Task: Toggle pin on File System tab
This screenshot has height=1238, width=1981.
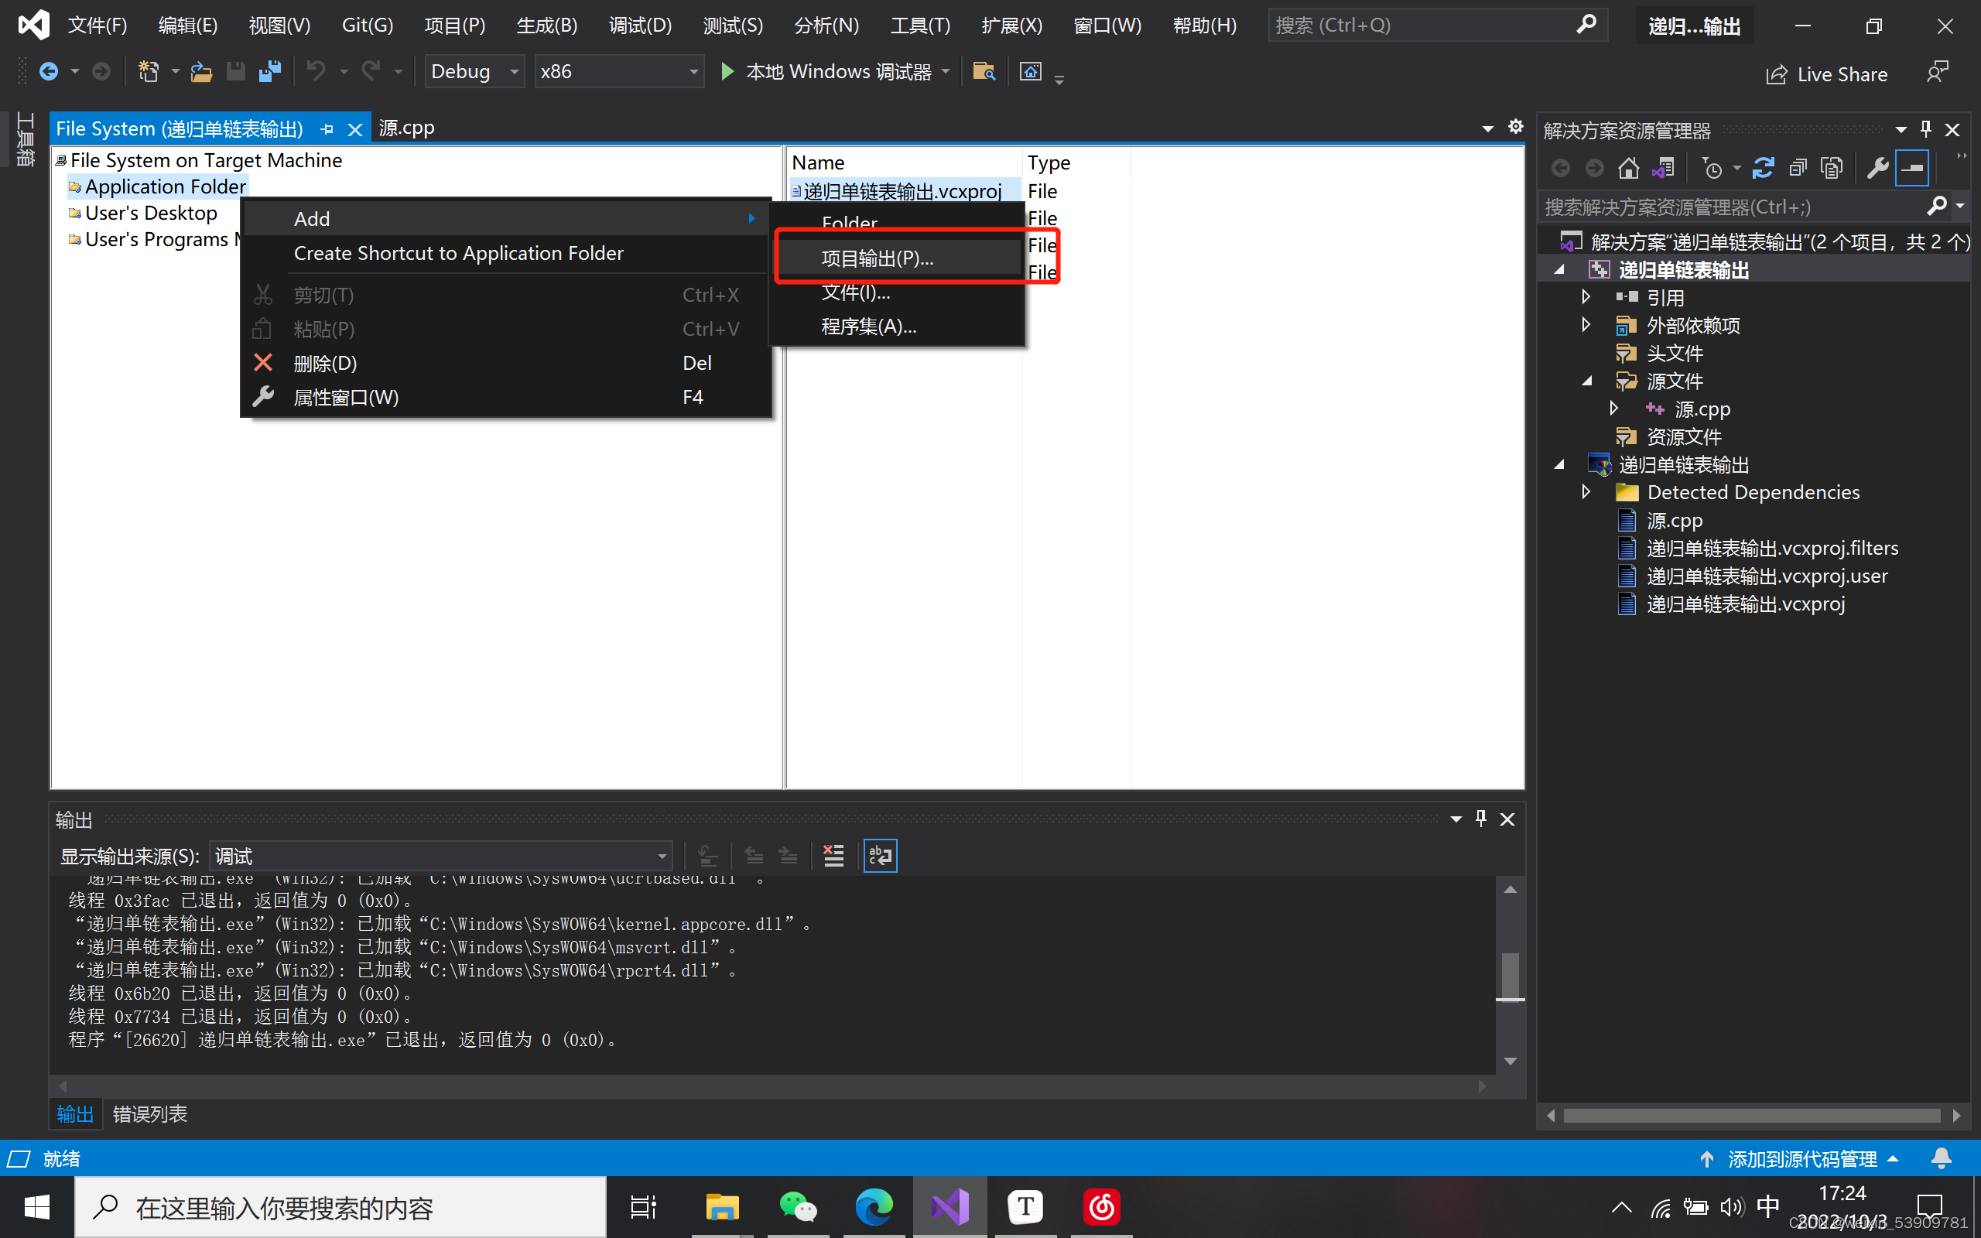Action: [327, 129]
